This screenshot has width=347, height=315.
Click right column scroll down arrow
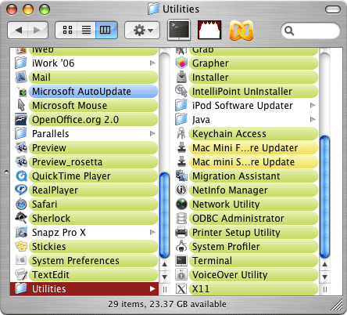324,277
